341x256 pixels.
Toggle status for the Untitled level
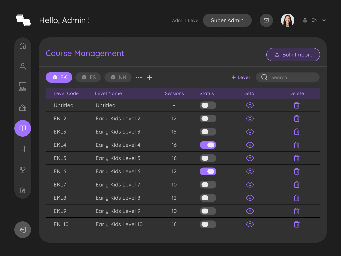[208, 105]
